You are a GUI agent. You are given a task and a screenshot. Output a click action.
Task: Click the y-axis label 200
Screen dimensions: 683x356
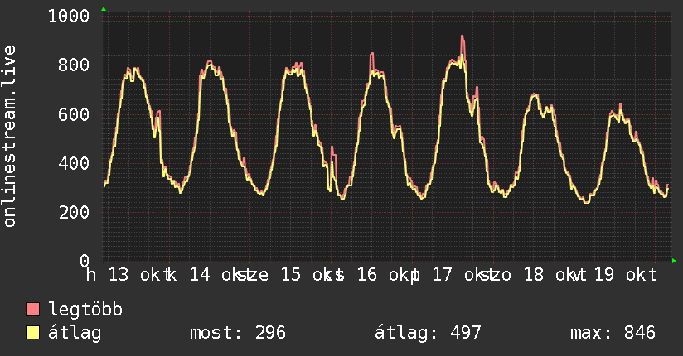coord(74,212)
